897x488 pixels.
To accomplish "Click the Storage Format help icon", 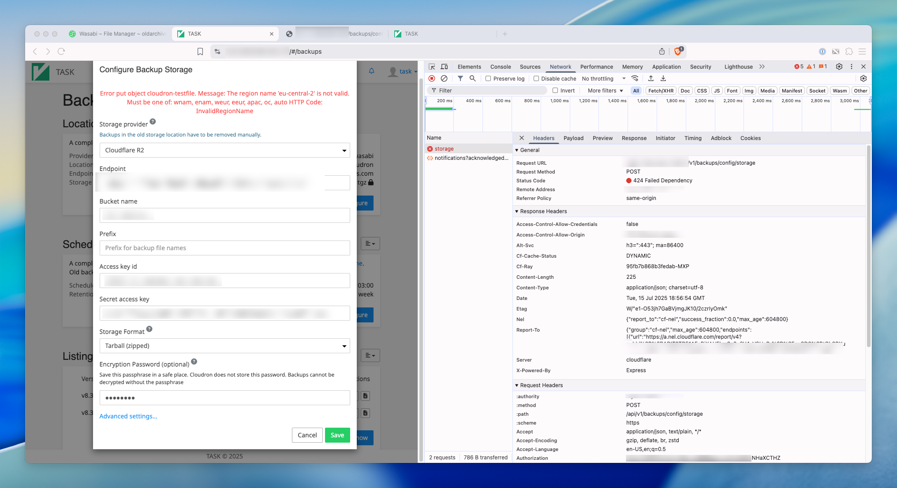I will click(149, 329).
